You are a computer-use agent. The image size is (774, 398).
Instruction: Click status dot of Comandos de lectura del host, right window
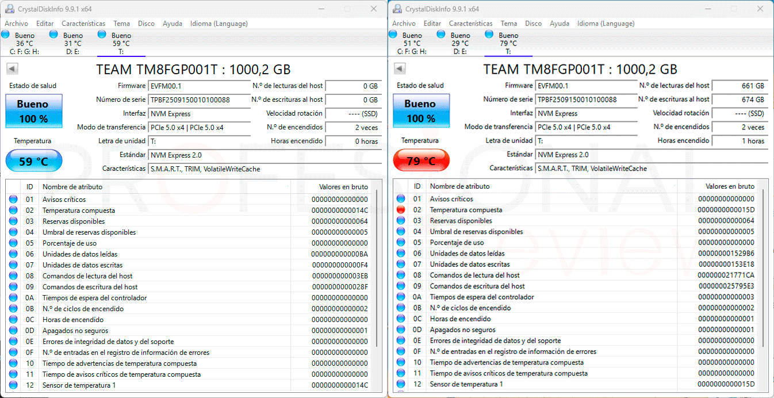401,275
